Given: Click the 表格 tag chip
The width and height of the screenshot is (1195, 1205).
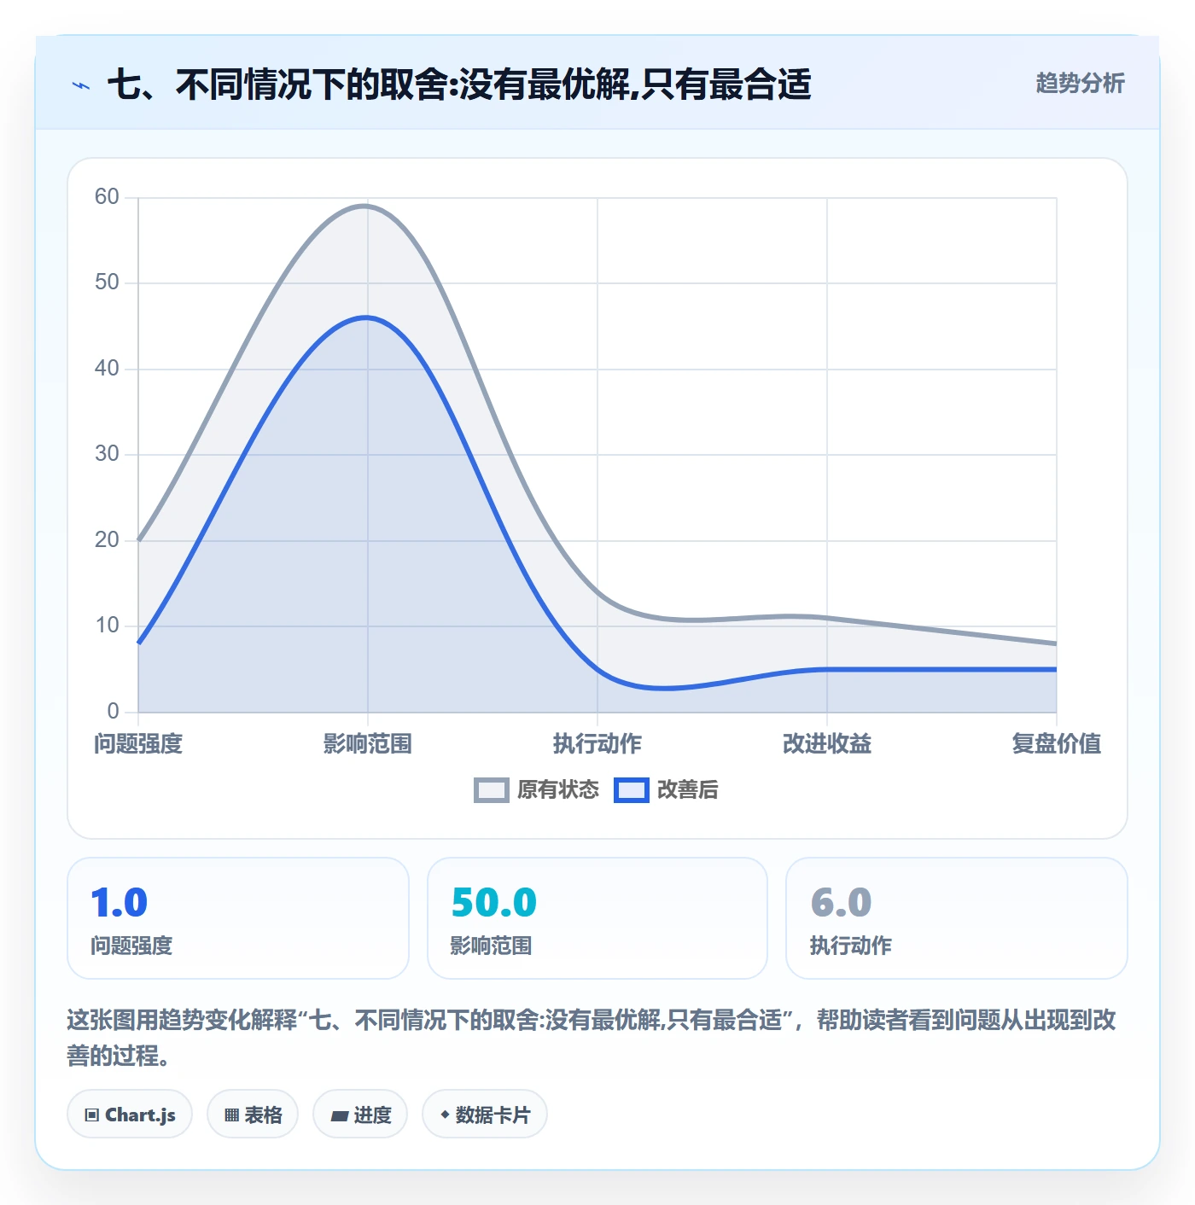Looking at the screenshot, I should point(253,1115).
